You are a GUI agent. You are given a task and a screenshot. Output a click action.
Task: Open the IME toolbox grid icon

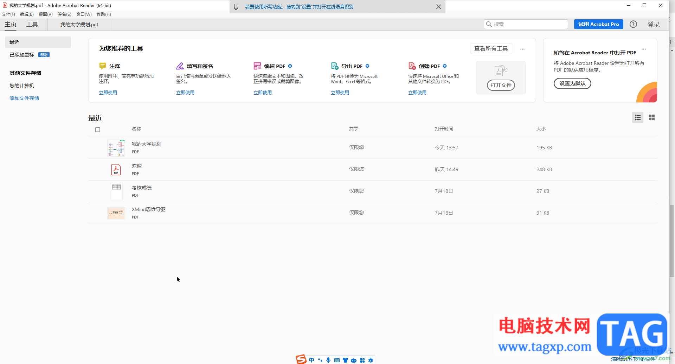point(362,360)
